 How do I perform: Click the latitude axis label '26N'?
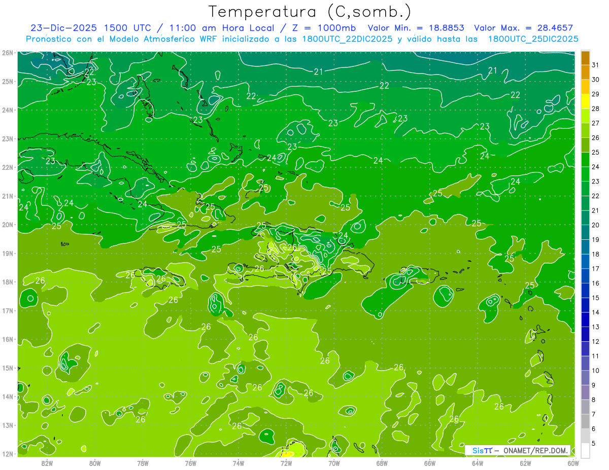pos(8,53)
